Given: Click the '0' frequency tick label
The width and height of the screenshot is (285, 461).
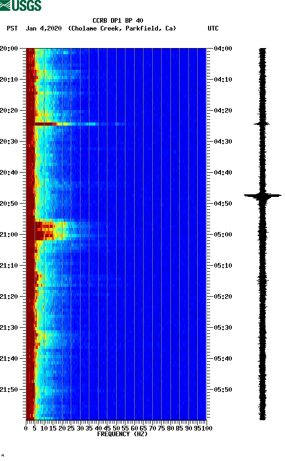Looking at the screenshot, I should point(26,428).
